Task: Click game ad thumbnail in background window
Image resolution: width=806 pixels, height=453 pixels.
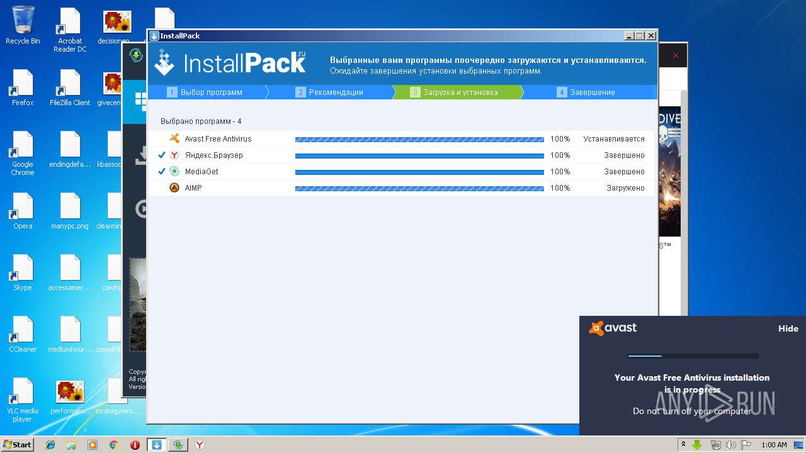Action: click(669, 172)
